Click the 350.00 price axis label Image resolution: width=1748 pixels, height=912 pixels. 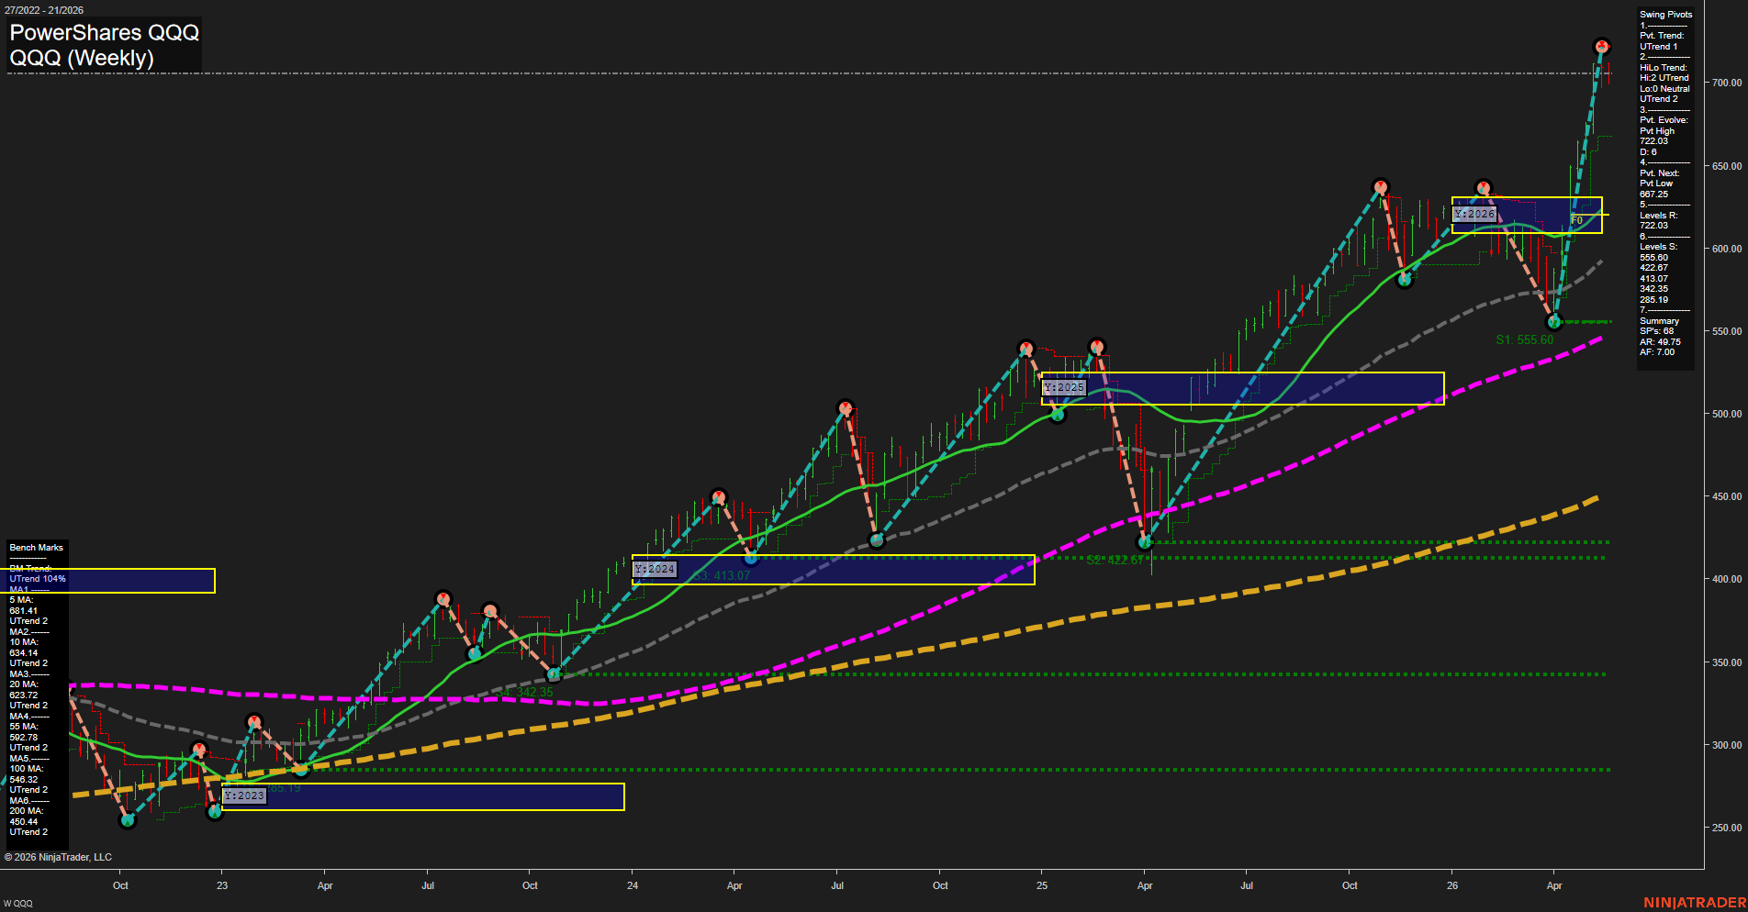[x=1726, y=662]
